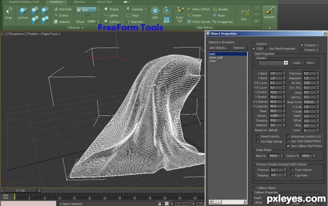Activate the Surface tool
The image size is (328, 206).
(x=112, y=22)
